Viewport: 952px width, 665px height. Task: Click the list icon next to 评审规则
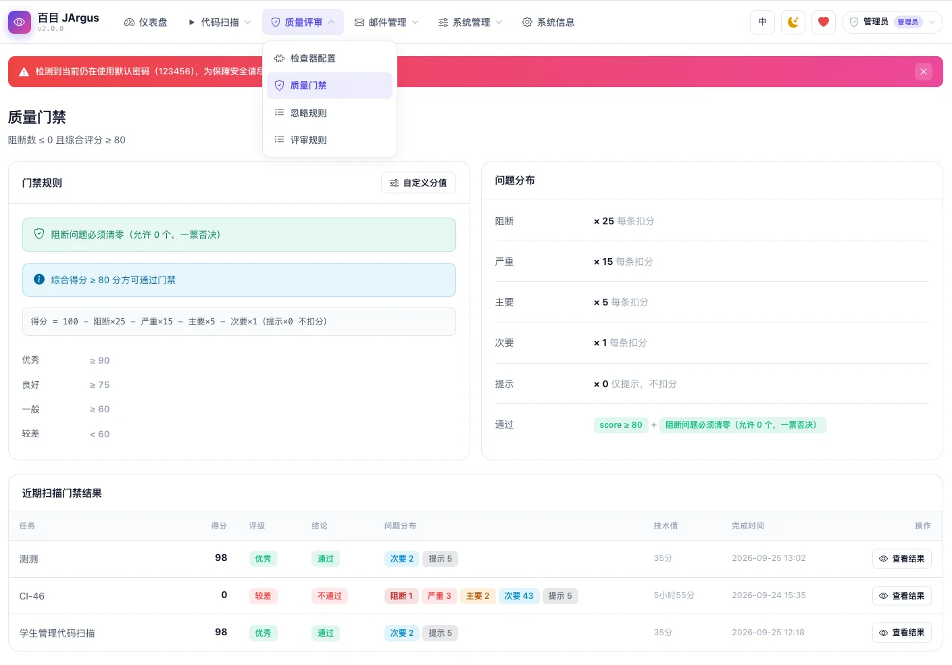(x=279, y=140)
